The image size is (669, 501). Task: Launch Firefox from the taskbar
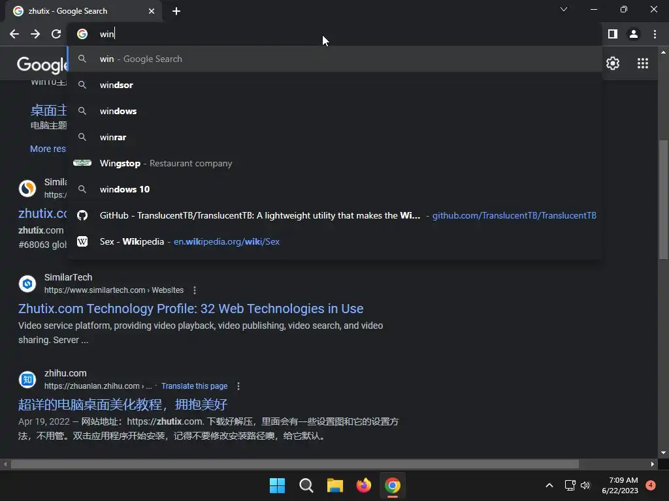click(x=363, y=485)
